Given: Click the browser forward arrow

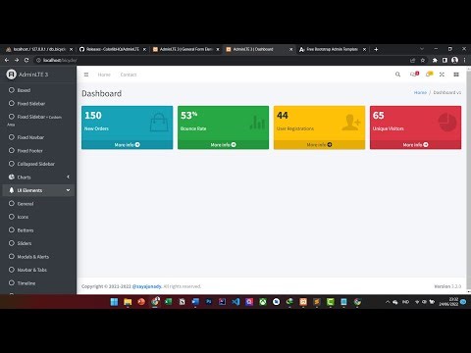Looking at the screenshot, I should point(17,60).
